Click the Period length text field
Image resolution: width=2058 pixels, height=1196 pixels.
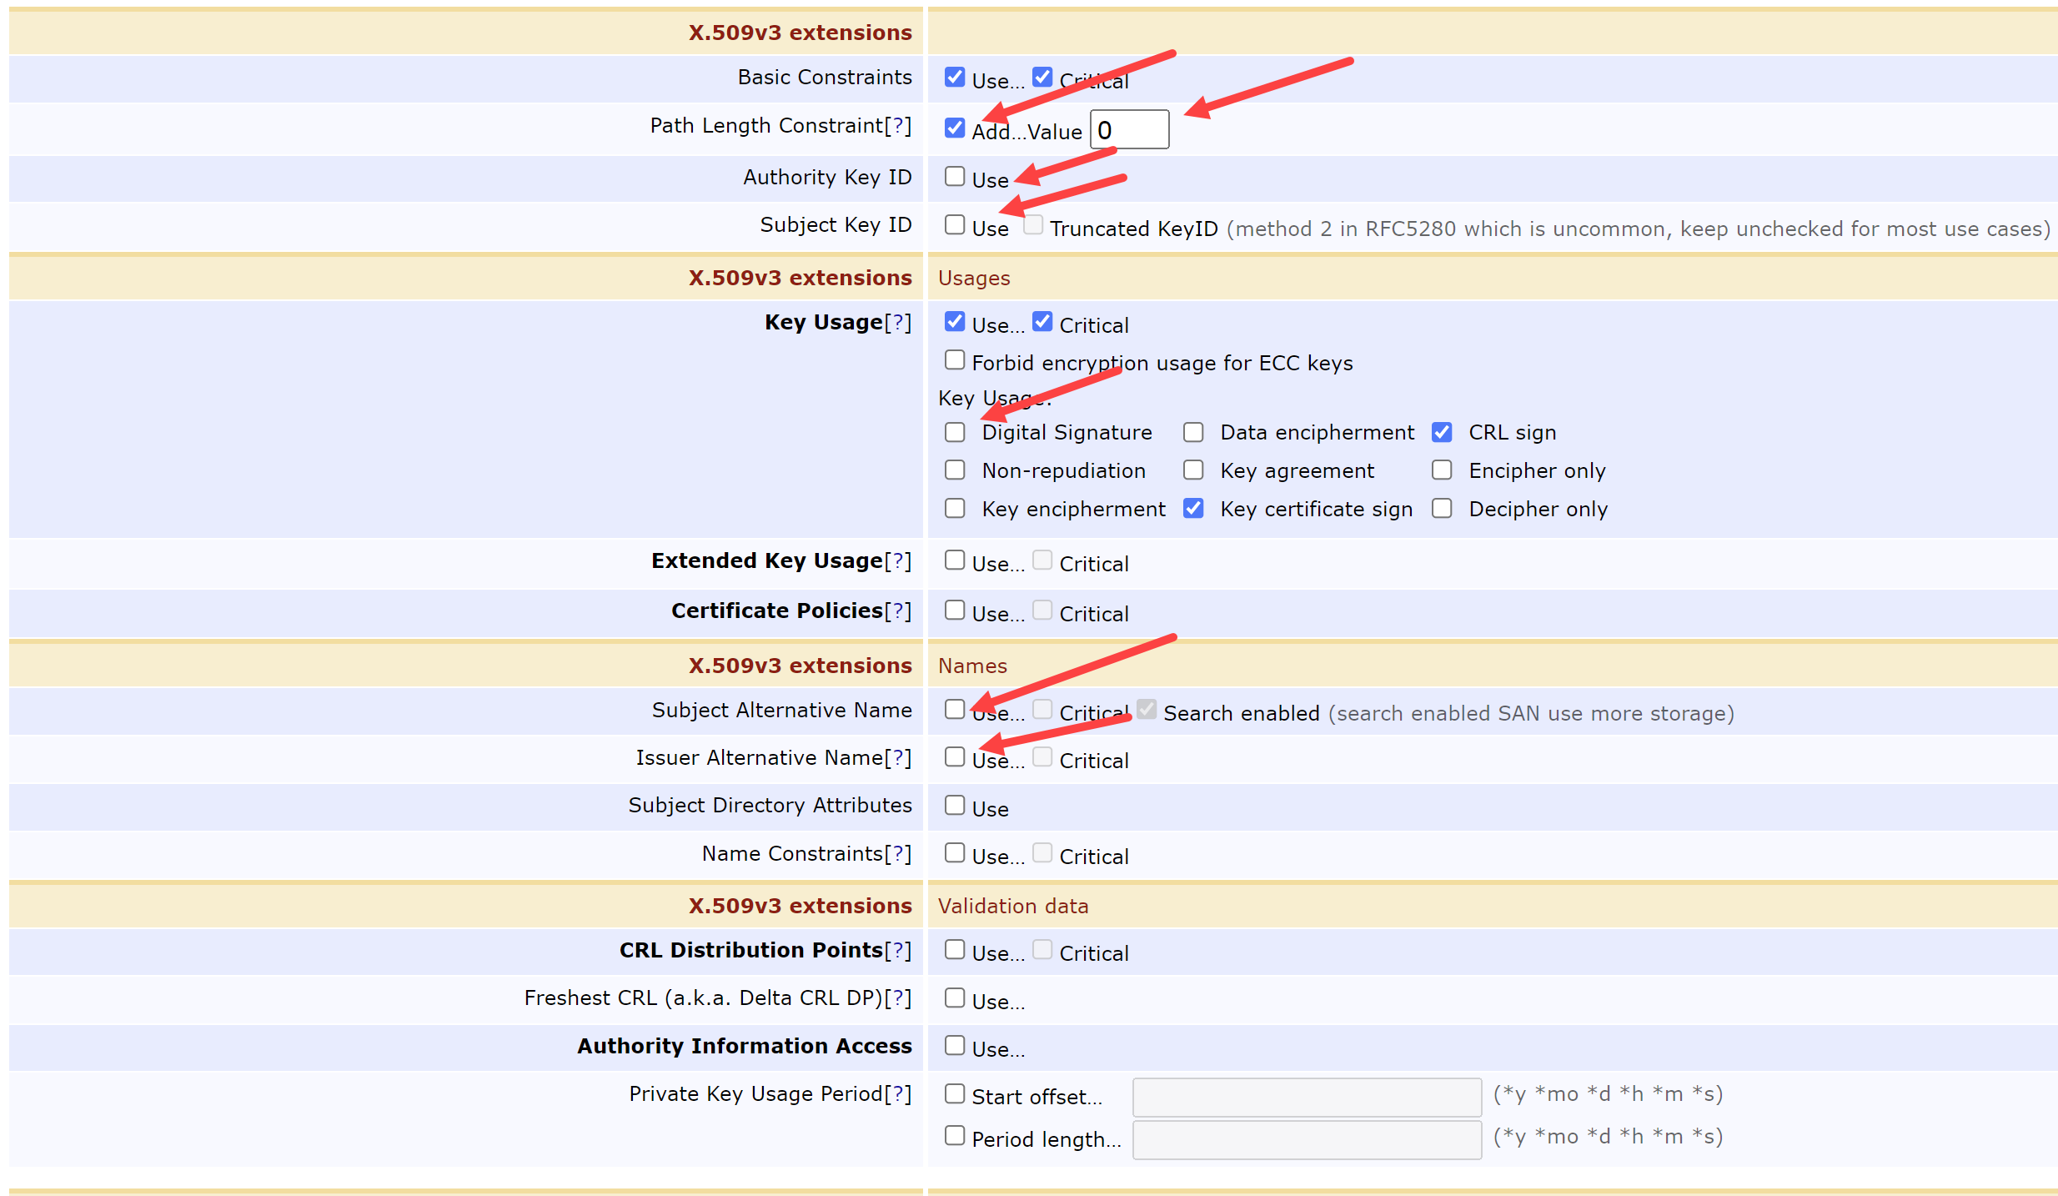(x=1306, y=1139)
